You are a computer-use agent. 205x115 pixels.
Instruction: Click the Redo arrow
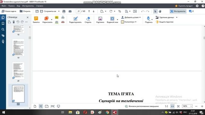click(x=147, y=11)
